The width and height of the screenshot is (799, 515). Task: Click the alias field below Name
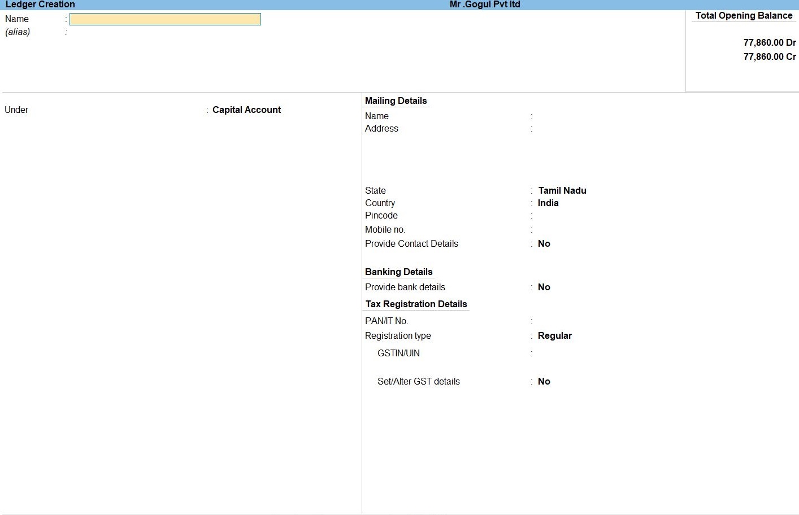point(164,32)
